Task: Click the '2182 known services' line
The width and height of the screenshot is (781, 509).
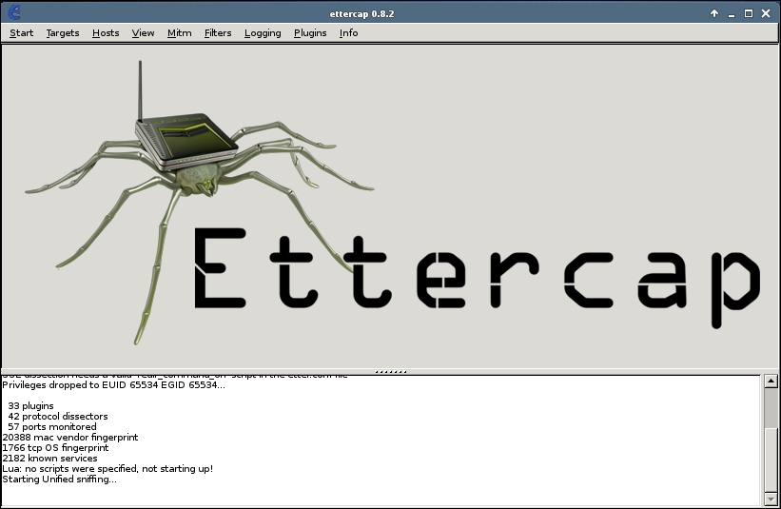Action: point(49,459)
